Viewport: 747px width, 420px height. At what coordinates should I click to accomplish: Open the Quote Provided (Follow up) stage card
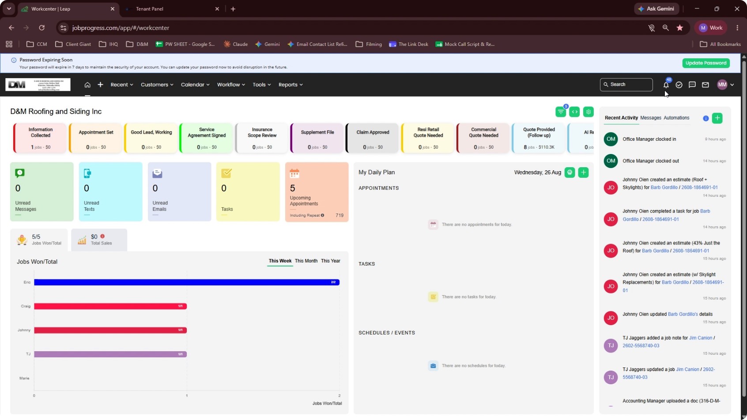tap(539, 138)
